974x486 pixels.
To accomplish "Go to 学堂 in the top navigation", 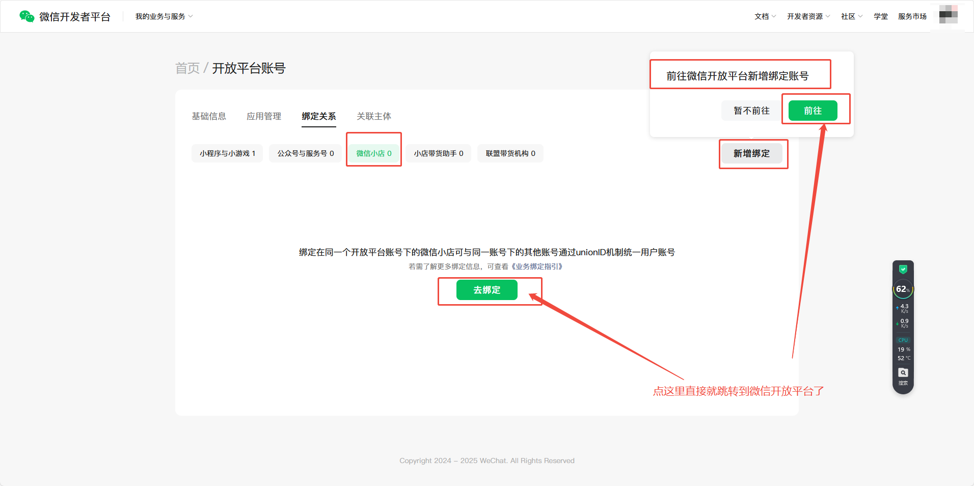I will click(x=881, y=16).
